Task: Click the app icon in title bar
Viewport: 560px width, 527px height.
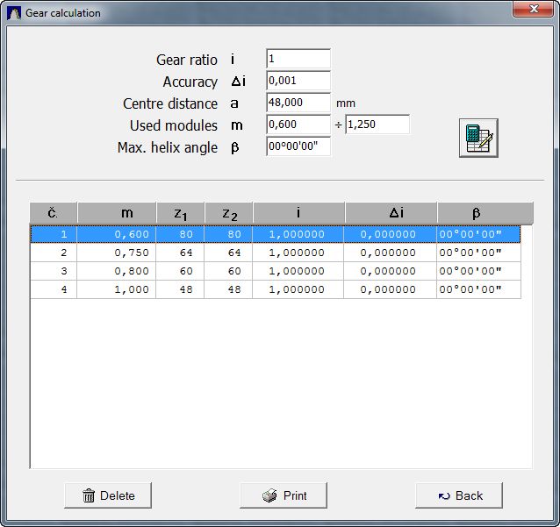Action: [x=14, y=13]
